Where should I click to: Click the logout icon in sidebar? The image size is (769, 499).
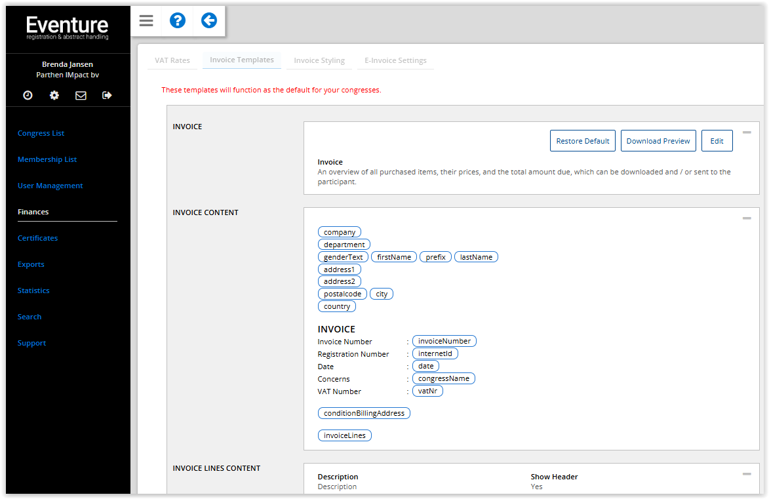point(108,95)
